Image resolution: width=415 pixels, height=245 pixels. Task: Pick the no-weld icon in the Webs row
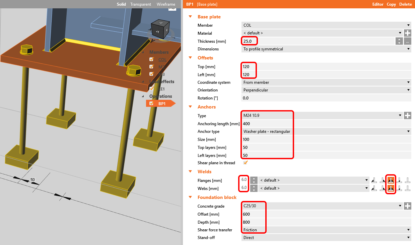pos(408,188)
